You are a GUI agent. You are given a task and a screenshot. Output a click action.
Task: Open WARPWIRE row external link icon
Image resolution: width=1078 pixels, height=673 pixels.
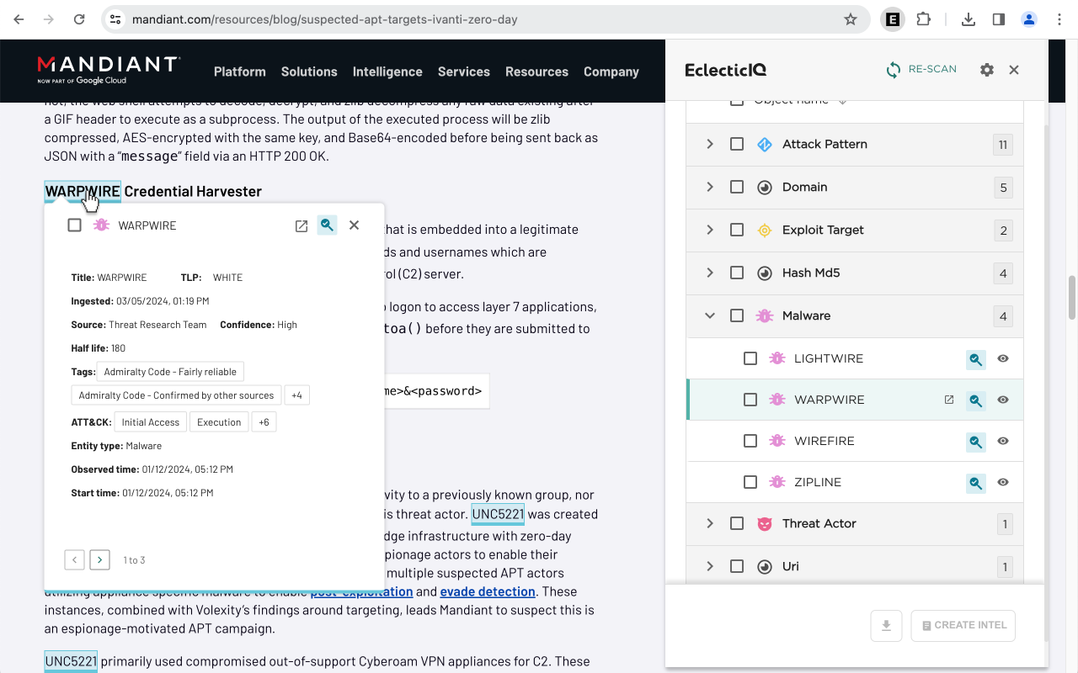click(949, 400)
